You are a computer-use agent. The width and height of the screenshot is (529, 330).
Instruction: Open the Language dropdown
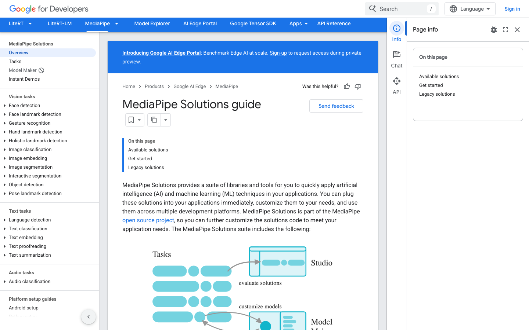pos(470,9)
